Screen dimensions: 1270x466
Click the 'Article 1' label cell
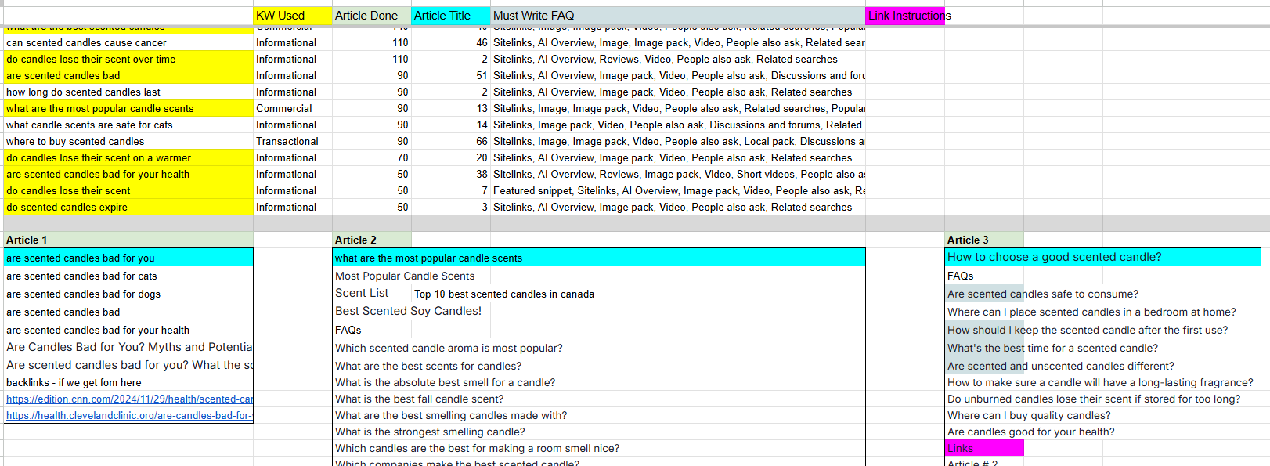coord(128,240)
